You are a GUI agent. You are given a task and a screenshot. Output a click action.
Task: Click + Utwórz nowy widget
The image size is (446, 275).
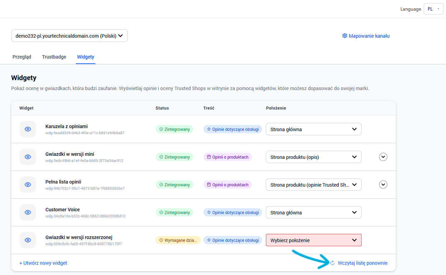[x=43, y=263]
